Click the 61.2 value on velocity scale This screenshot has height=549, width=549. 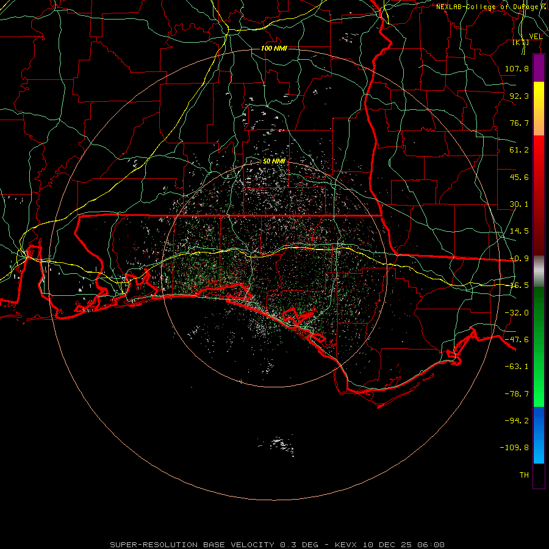point(519,150)
